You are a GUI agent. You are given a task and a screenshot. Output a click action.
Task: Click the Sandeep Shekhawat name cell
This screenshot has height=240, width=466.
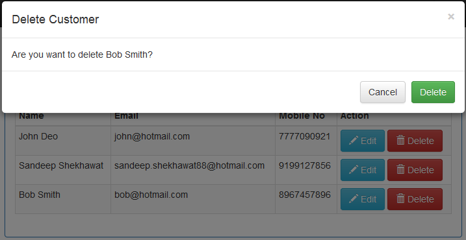pyautogui.click(x=63, y=170)
